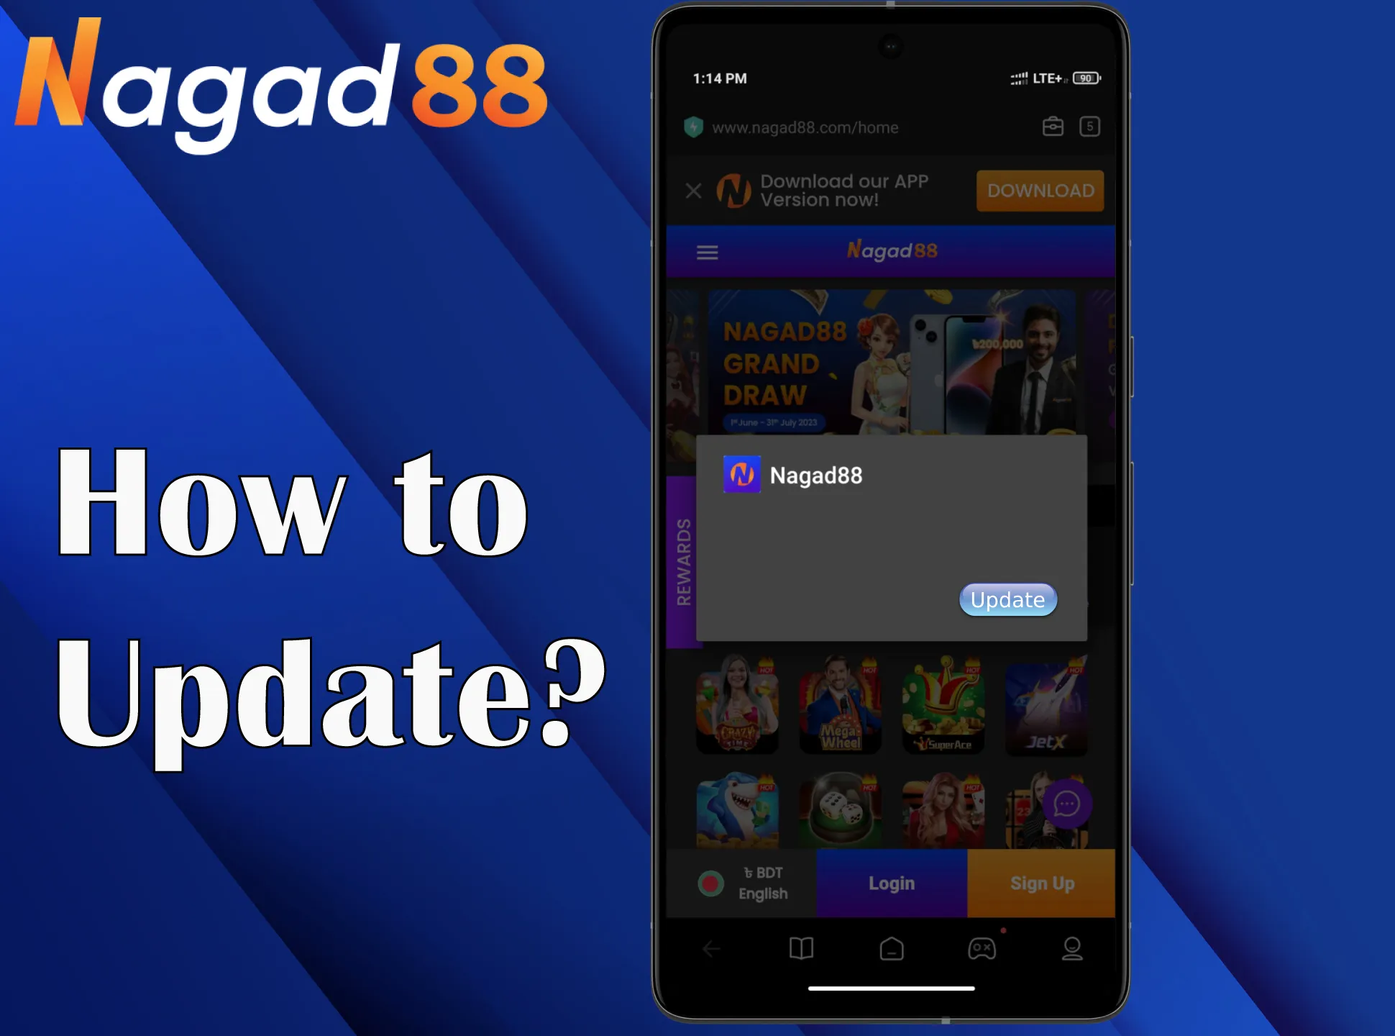The height and width of the screenshot is (1036, 1395).
Task: Click the Update button in dialog
Action: [x=1008, y=599]
